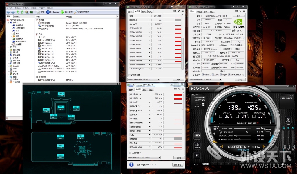This screenshot has width=297, height=174.
Task: Click the DEFAULT reset button in EVGA
Action: 214,153
